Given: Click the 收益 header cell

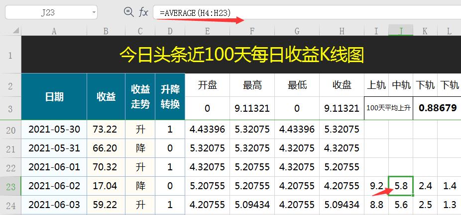Looking at the screenshot, I should [106, 96].
